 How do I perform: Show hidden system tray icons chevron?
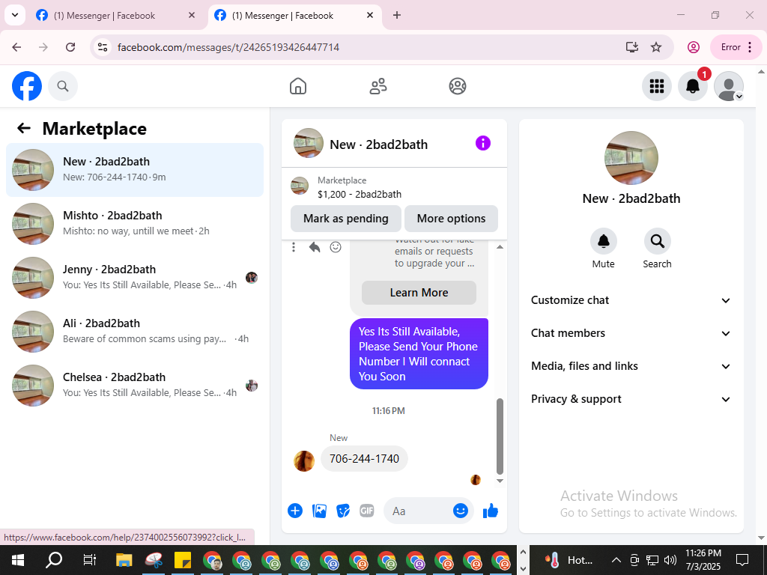tap(616, 560)
